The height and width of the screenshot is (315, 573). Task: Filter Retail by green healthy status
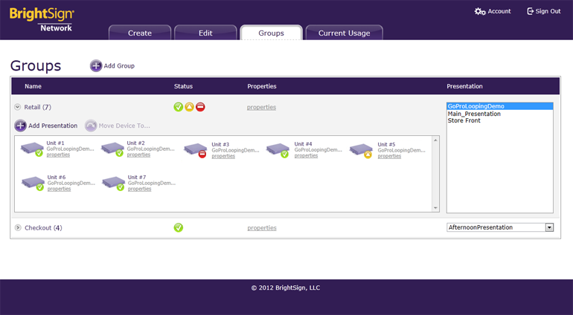[x=179, y=107]
